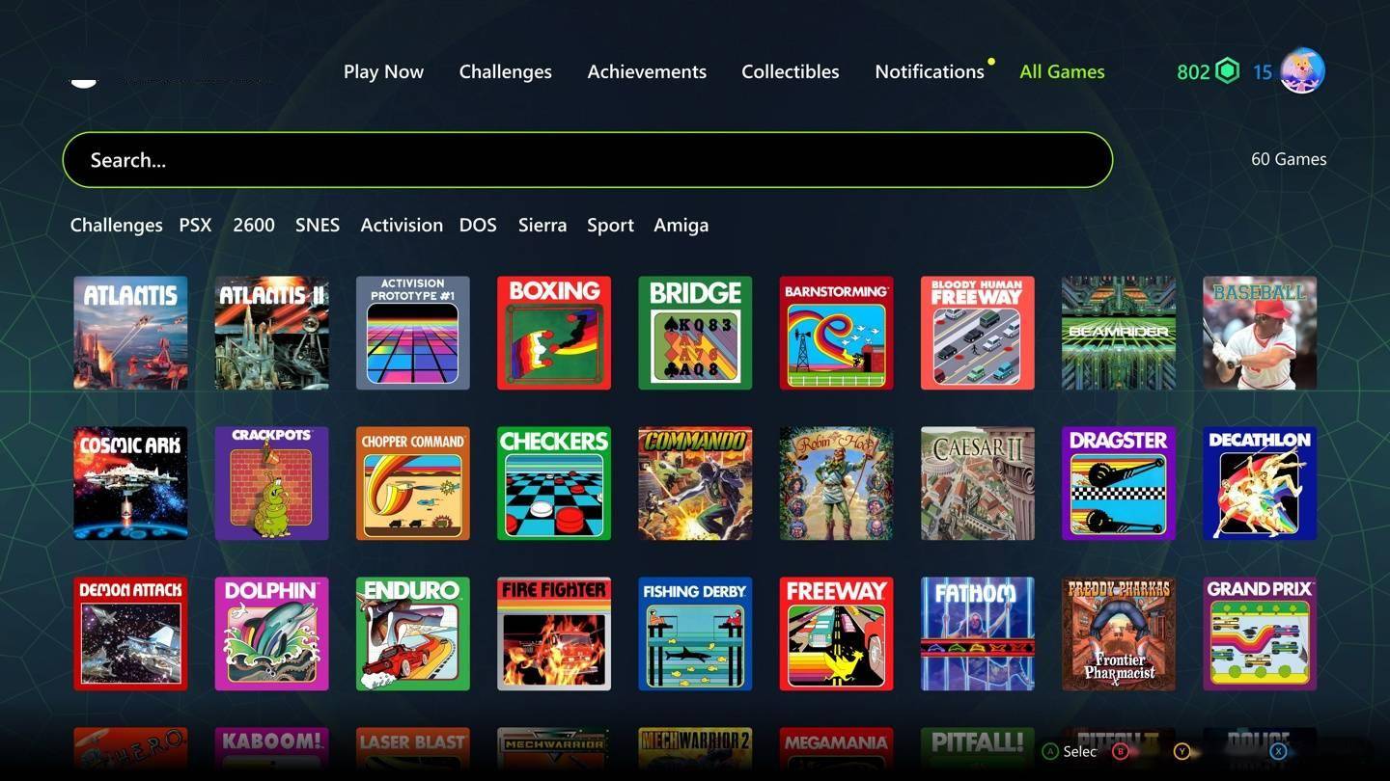The width and height of the screenshot is (1390, 781).
Task: Open the user profile avatar
Action: coord(1302,70)
